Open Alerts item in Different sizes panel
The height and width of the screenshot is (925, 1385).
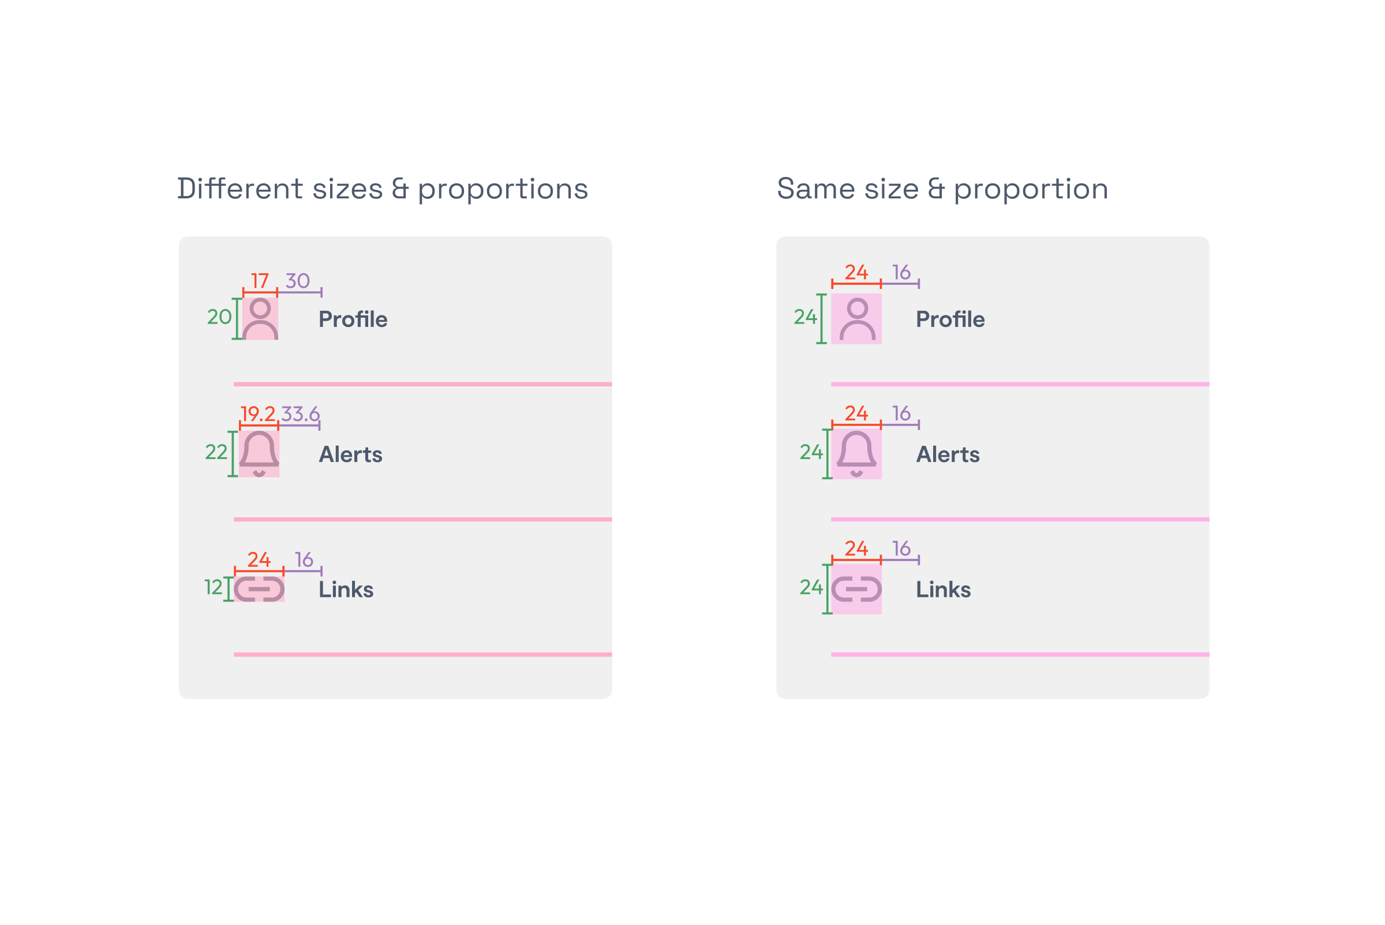pos(351,455)
